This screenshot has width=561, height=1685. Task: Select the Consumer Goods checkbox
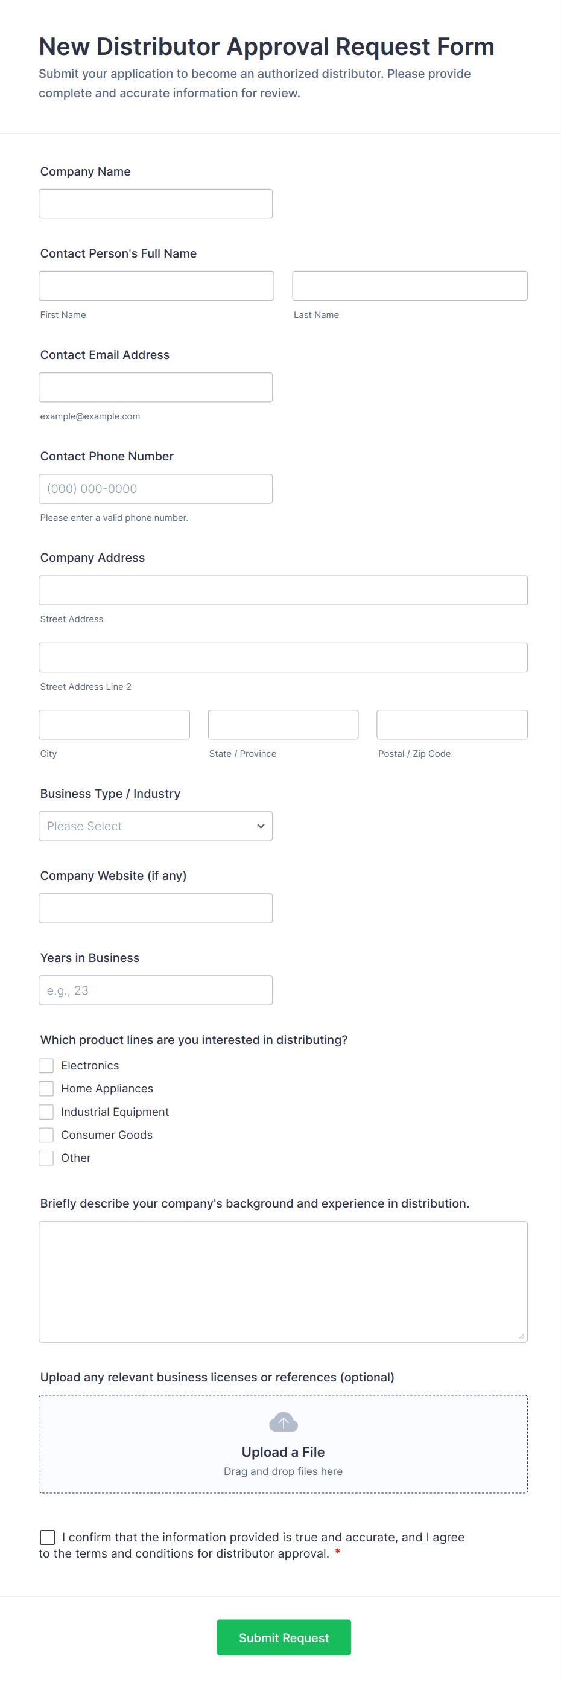(x=46, y=1134)
